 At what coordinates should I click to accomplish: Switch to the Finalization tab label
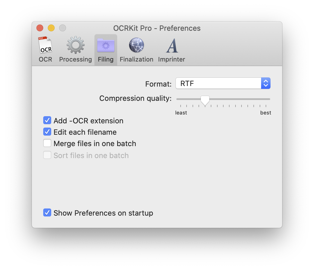(x=136, y=59)
